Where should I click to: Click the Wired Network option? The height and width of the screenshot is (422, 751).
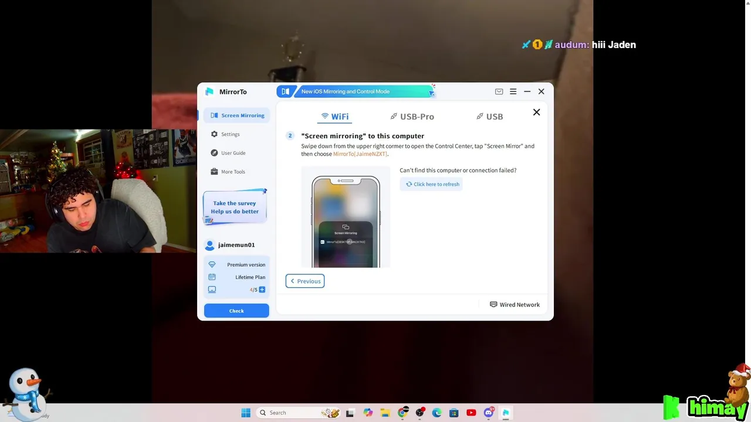pyautogui.click(x=515, y=305)
